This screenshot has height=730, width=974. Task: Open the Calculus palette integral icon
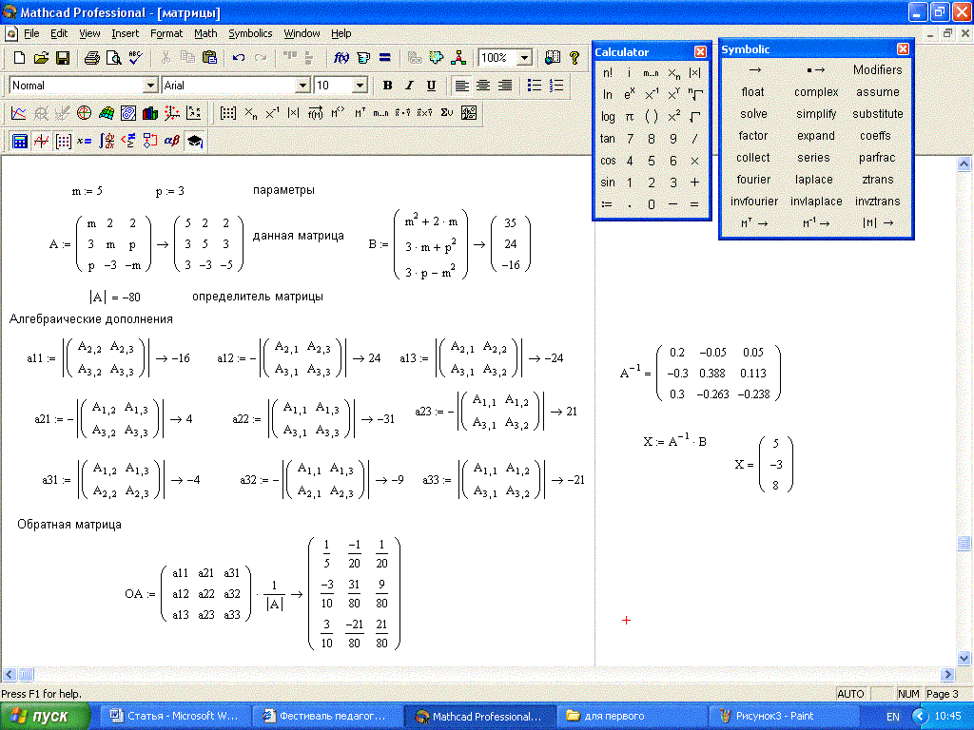coord(107,142)
